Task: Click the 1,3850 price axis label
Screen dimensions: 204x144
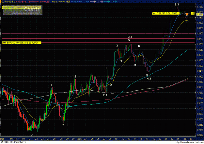Action: [200, 28]
